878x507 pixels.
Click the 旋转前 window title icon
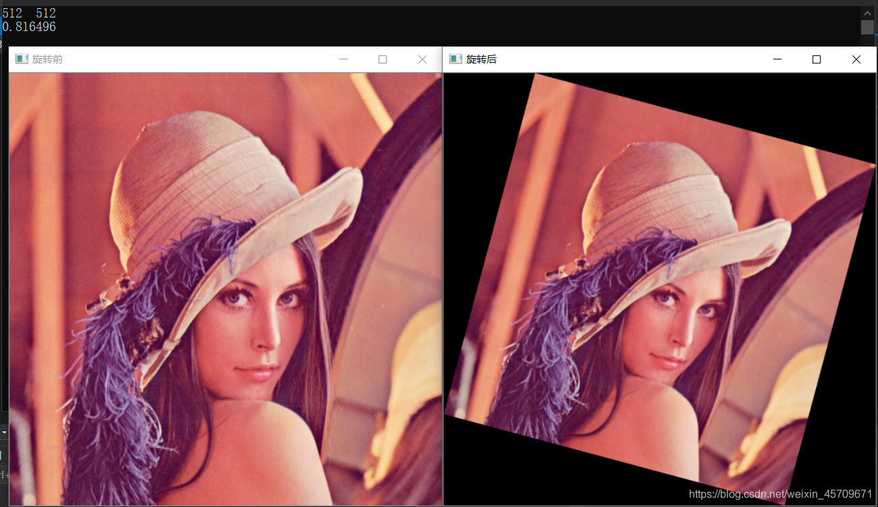point(22,59)
